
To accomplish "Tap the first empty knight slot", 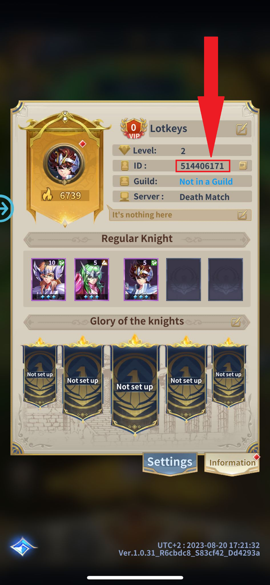I will tap(184, 279).
